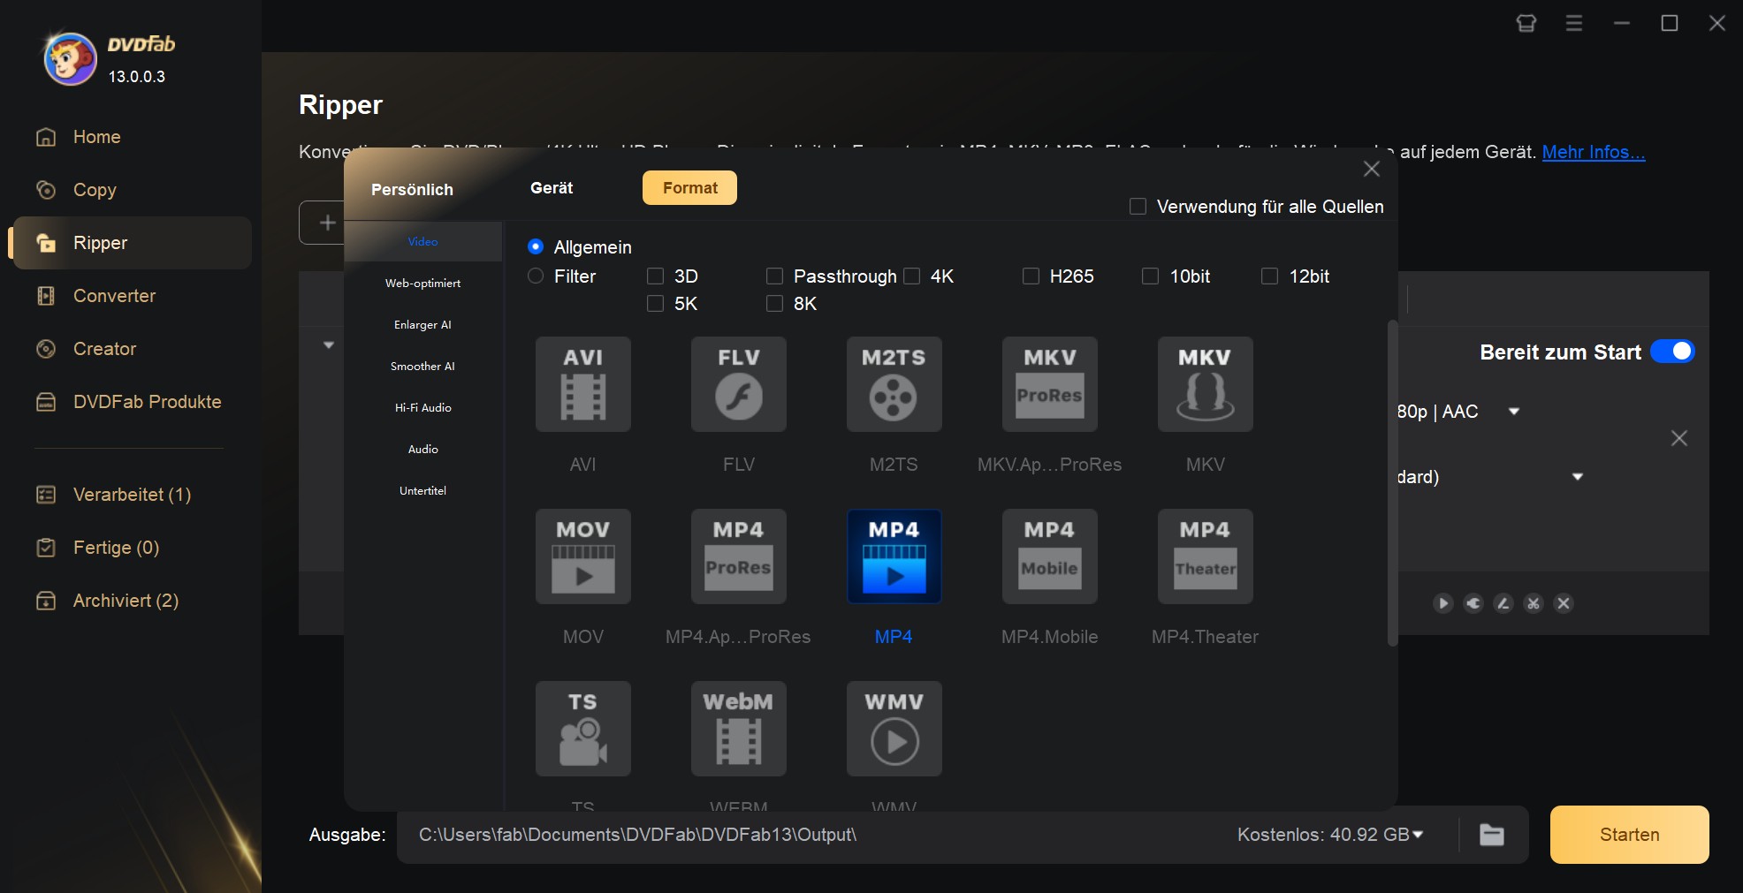The height and width of the screenshot is (893, 1743).
Task: Check the 8K filter checkbox
Action: (x=775, y=304)
